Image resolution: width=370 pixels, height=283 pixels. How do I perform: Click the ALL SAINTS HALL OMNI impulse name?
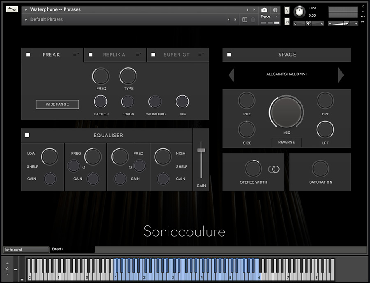coord(287,74)
